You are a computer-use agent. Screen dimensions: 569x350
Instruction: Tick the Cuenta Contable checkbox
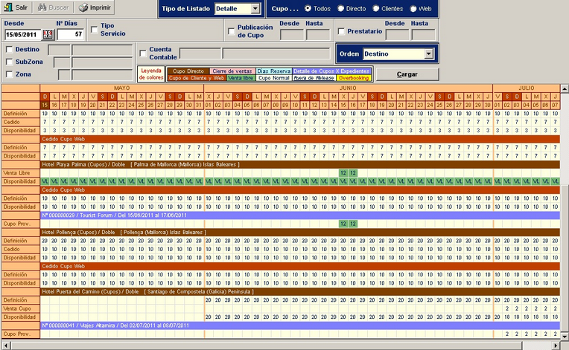click(143, 54)
